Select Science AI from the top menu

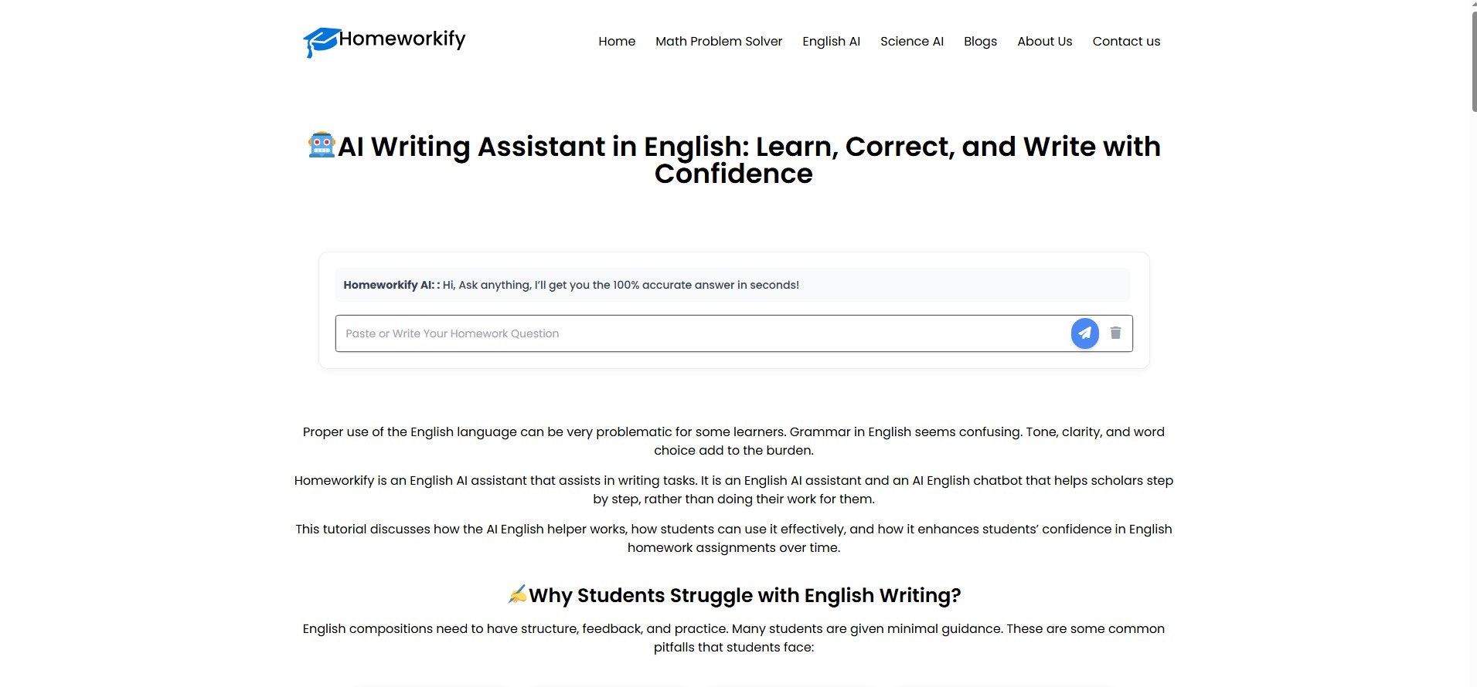click(912, 42)
